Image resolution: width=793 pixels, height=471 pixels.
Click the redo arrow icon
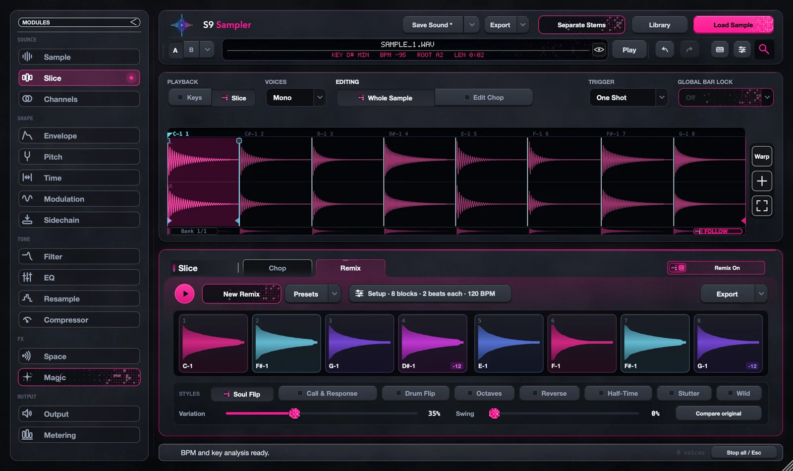[x=689, y=50]
